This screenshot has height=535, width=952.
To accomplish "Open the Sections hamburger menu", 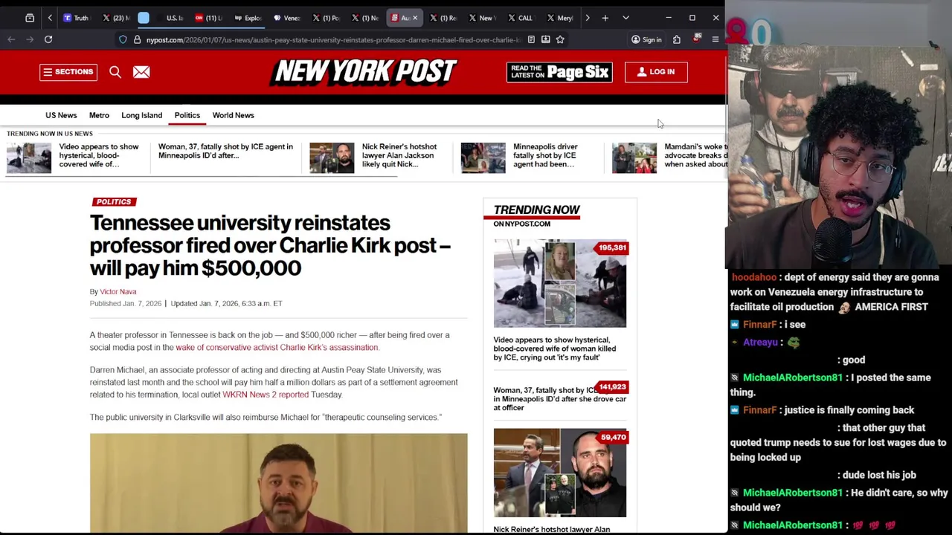I will [x=68, y=72].
